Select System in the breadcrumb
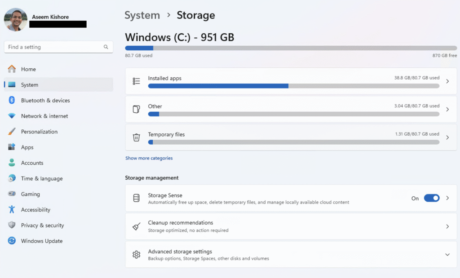Viewport: 460px width, 278px height. coord(142,15)
